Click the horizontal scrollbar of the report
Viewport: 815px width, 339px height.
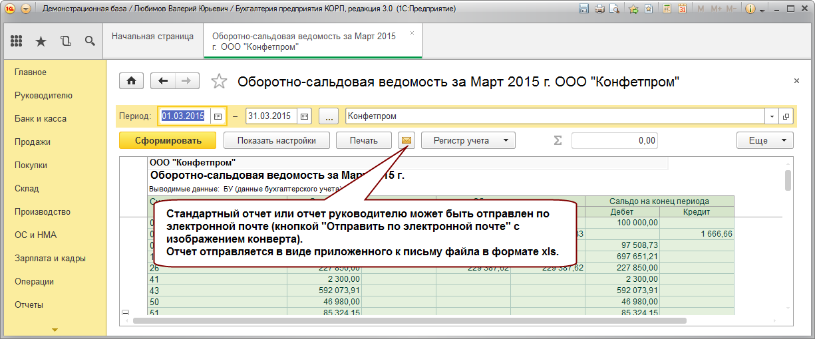[x=409, y=320]
